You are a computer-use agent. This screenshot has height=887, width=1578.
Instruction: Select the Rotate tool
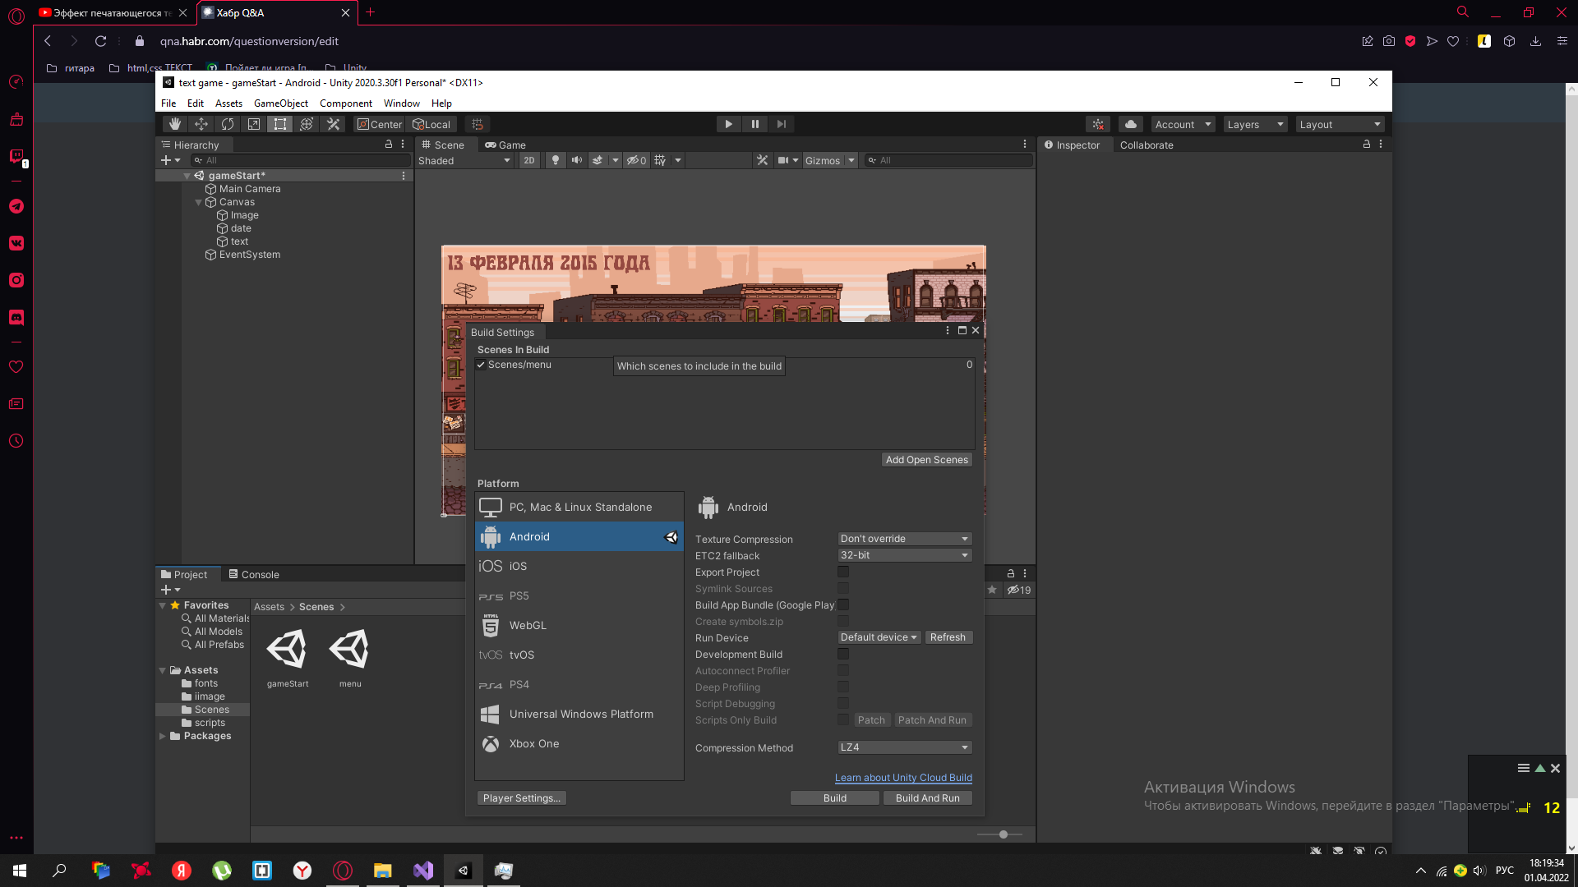tap(228, 124)
